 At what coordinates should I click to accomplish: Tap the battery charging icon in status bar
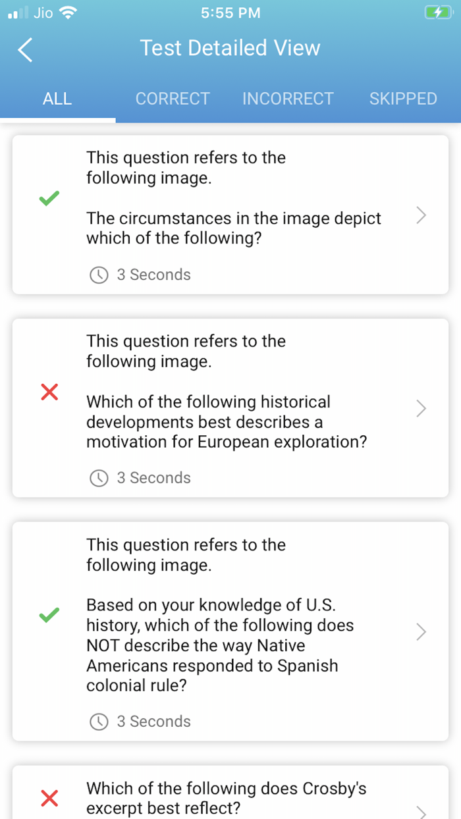pyautogui.click(x=437, y=13)
